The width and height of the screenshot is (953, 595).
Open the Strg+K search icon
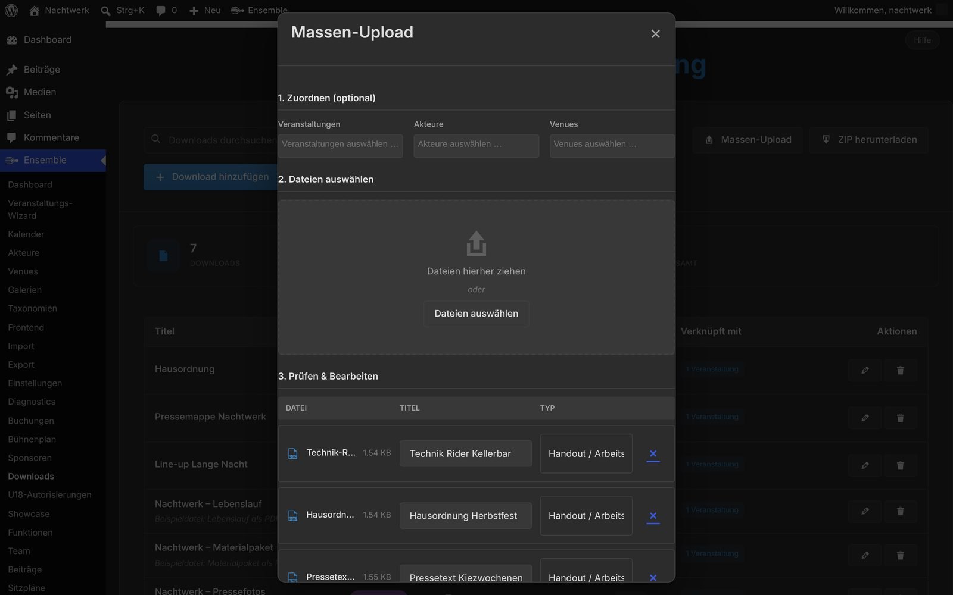pos(105,11)
